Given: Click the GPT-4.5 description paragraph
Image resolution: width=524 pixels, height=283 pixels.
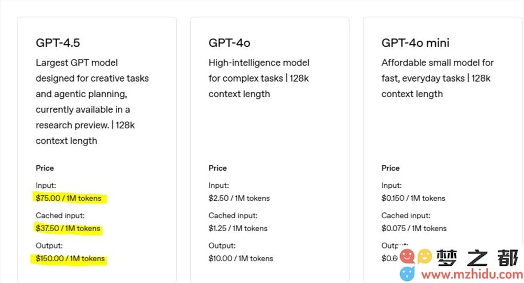Looking at the screenshot, I should click(x=92, y=102).
